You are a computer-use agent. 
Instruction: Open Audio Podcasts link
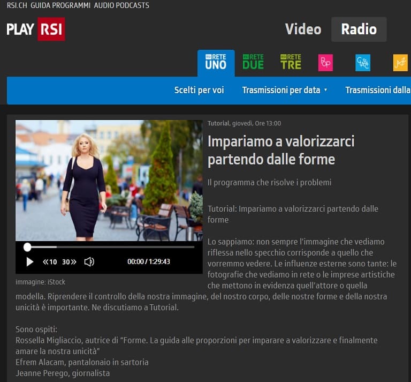pyautogui.click(x=121, y=5)
